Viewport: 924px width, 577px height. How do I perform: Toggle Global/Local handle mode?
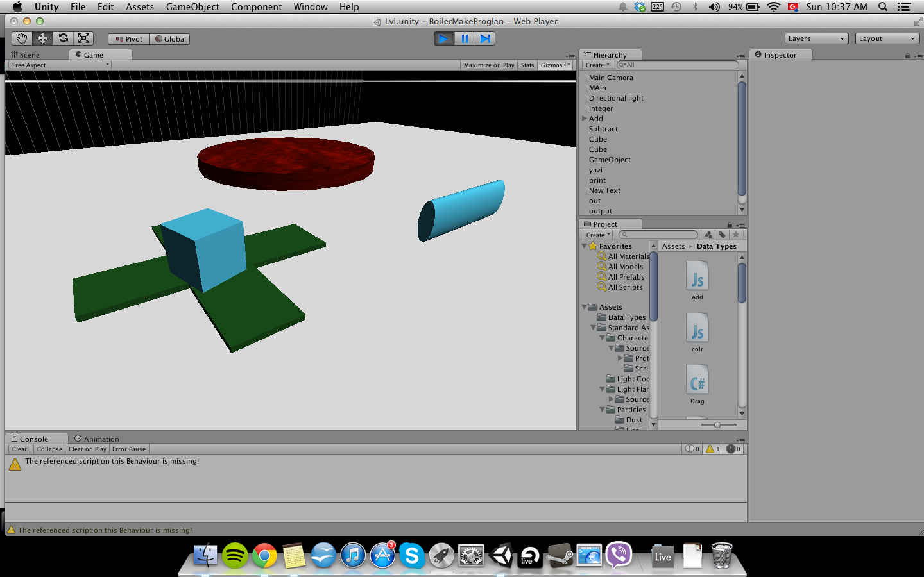point(169,39)
